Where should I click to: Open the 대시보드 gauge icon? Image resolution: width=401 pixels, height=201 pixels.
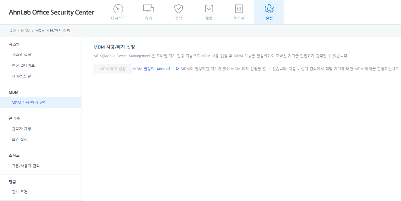(118, 9)
